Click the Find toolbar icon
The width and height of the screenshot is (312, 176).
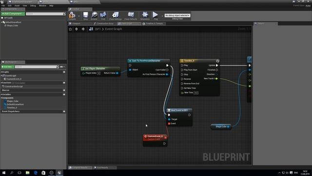(103, 16)
